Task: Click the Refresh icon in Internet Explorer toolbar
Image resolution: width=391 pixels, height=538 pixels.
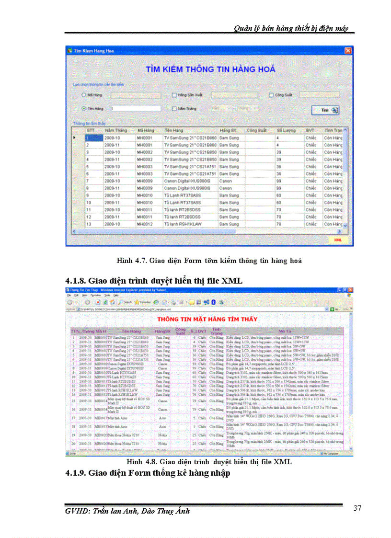Action: 105,302
